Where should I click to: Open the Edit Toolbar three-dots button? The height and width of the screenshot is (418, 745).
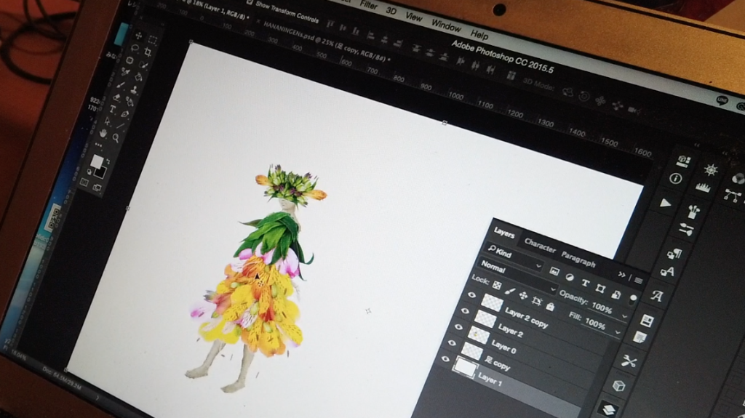point(99,145)
